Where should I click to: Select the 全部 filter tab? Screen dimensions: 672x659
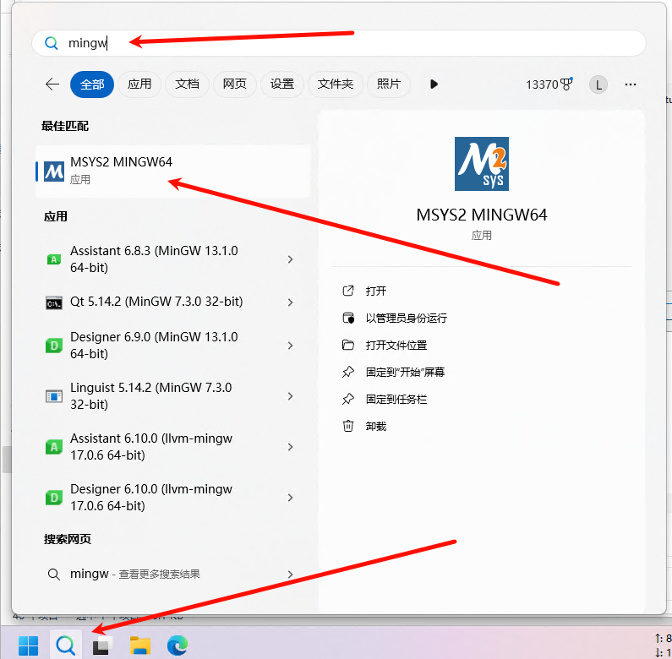92,84
